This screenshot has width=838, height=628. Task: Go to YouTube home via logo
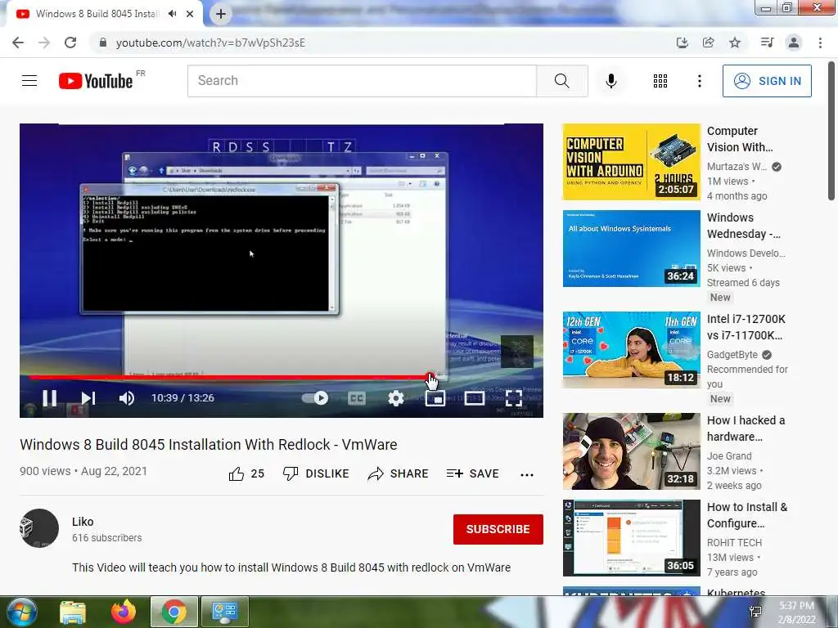click(96, 81)
